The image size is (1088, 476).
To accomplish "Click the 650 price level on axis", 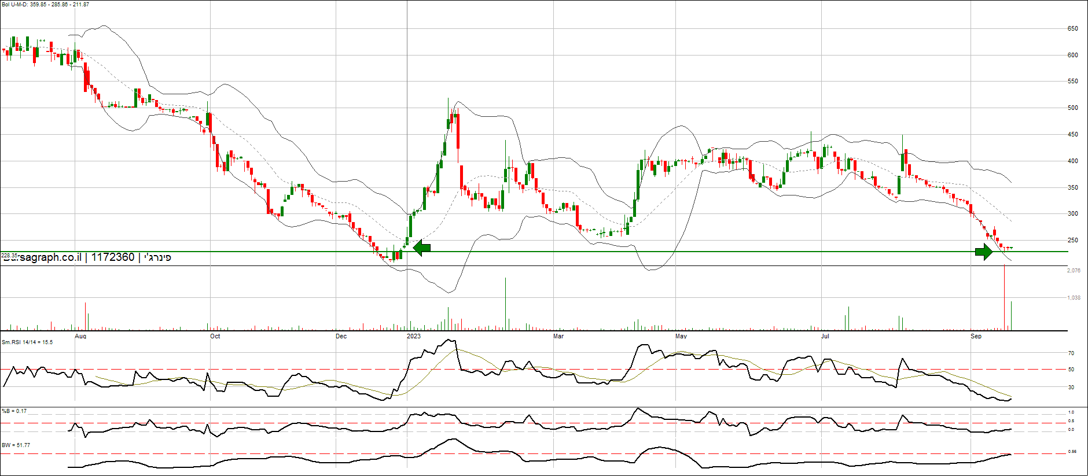I will coord(1072,28).
